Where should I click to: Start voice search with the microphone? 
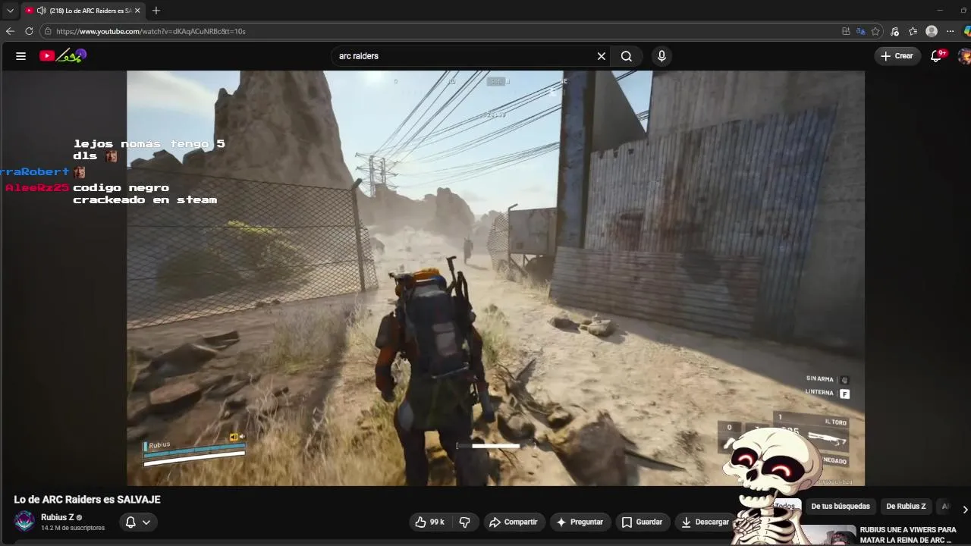pyautogui.click(x=661, y=56)
